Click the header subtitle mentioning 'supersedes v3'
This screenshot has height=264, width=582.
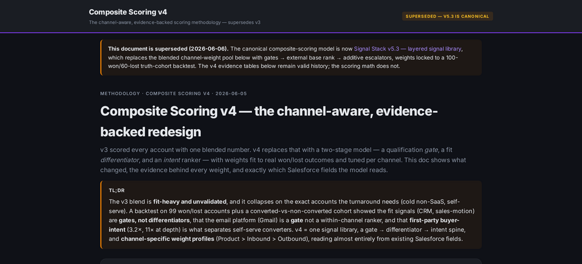tap(175, 22)
